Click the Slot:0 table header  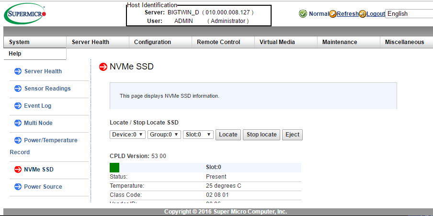pos(214,167)
